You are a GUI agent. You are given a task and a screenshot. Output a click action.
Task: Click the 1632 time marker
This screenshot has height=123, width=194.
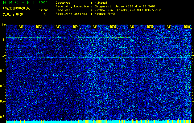39,26
